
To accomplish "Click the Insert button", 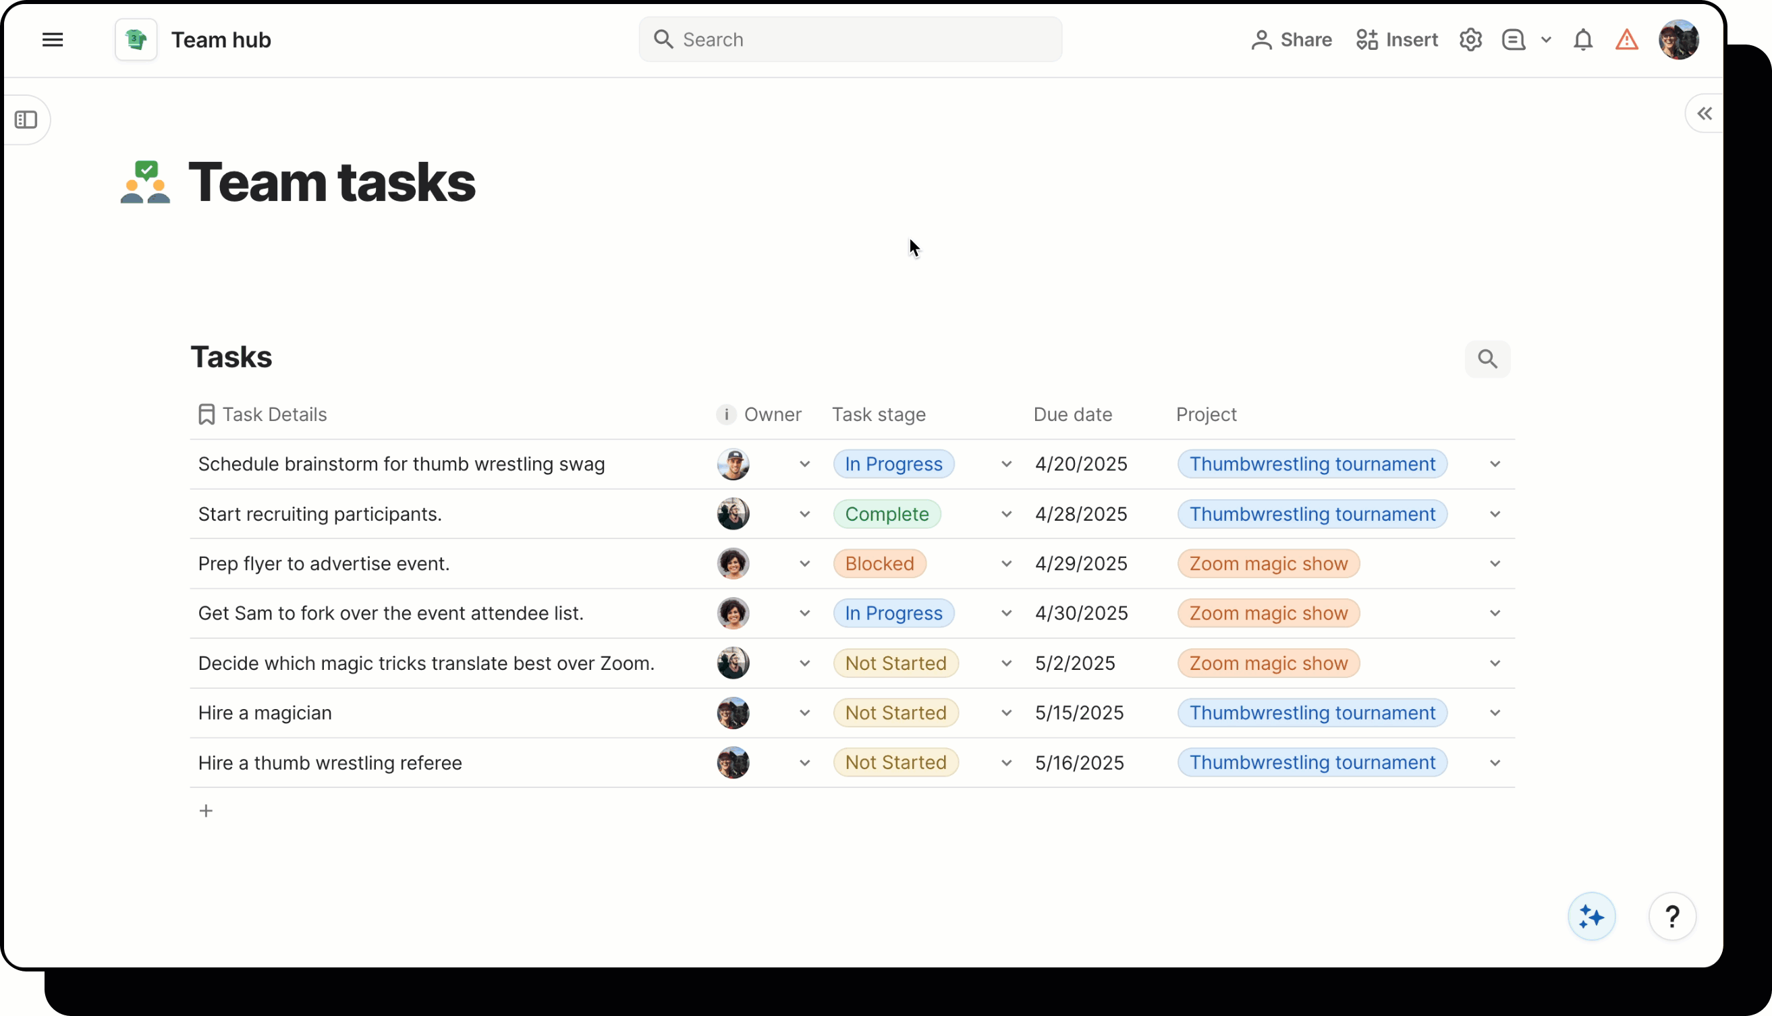I will coord(1397,40).
